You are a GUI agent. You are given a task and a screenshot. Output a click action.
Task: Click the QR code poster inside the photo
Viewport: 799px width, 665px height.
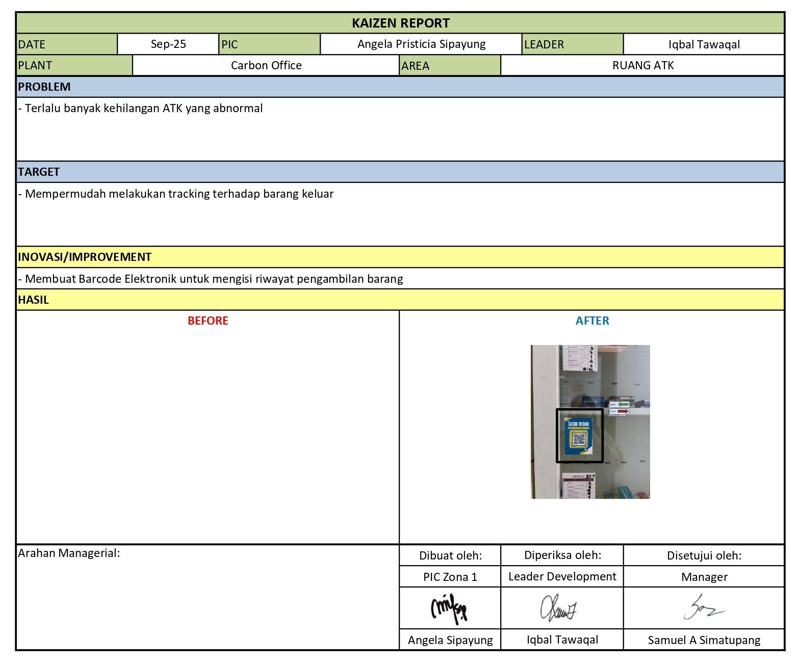579,437
